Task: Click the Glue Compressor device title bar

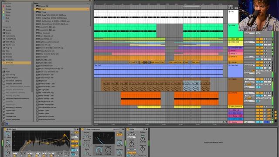Action: click(103, 129)
